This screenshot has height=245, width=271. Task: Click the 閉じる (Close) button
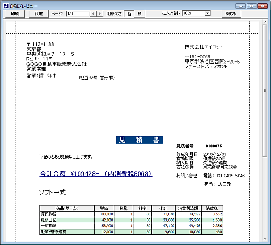231,14
